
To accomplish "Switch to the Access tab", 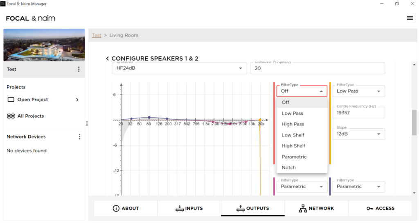I will pos(380,208).
